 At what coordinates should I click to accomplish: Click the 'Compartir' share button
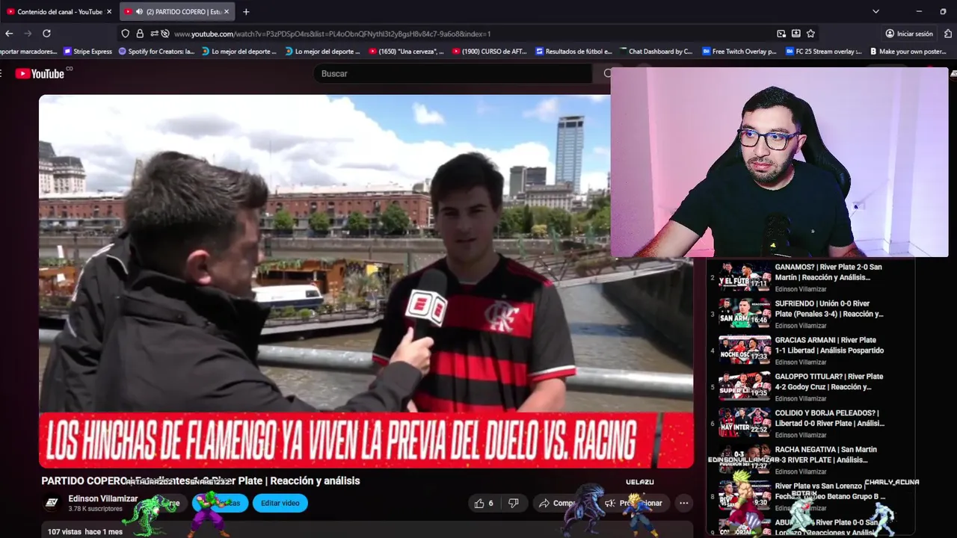click(x=558, y=503)
